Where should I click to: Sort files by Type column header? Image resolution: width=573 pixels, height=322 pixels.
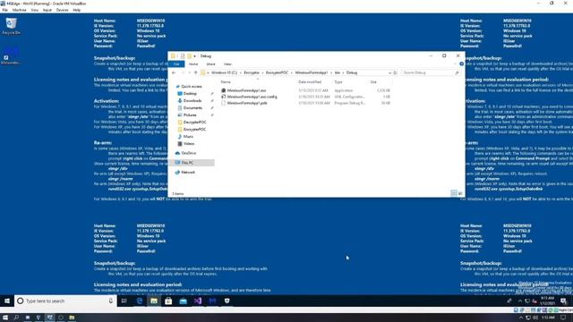click(x=338, y=82)
